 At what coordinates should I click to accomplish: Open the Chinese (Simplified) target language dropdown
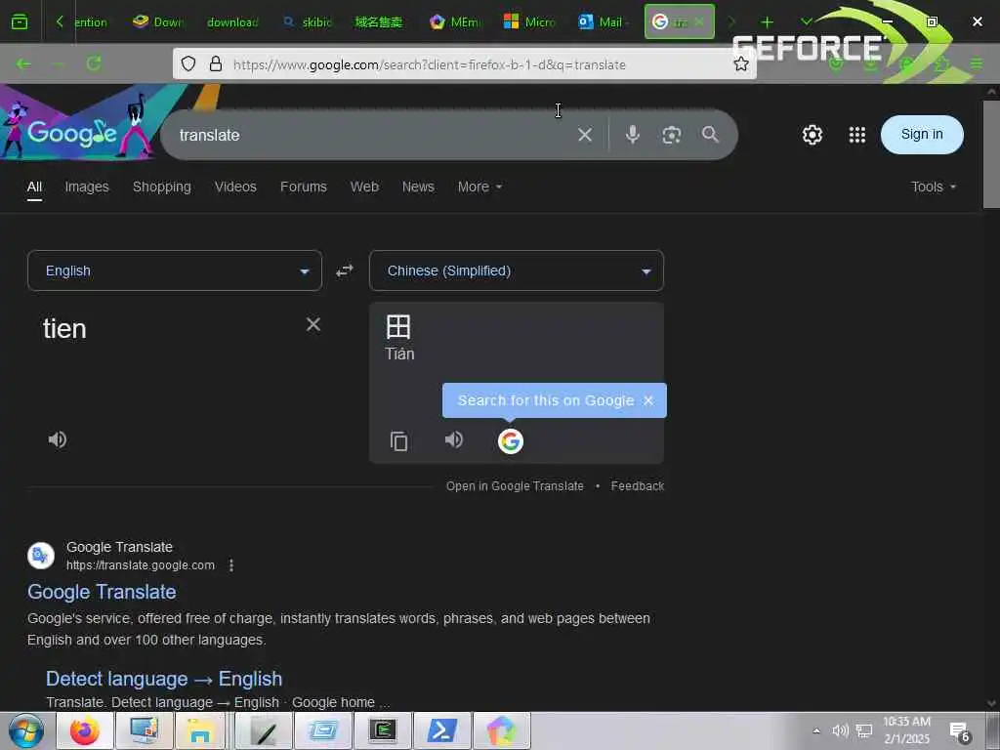pos(516,271)
